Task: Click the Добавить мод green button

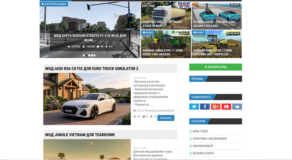Action: [216, 67]
